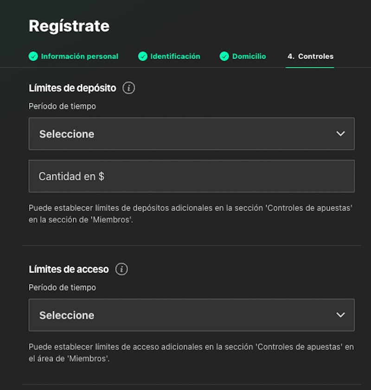Image resolution: width=371 pixels, height=390 pixels.
Task: Select the 4. Controles tab
Action: coord(310,57)
